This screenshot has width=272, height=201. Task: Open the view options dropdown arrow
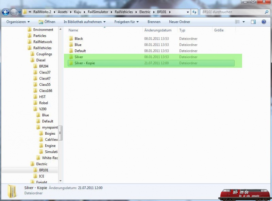243,22
